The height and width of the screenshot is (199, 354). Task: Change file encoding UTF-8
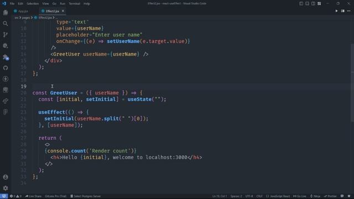[x=249, y=196]
